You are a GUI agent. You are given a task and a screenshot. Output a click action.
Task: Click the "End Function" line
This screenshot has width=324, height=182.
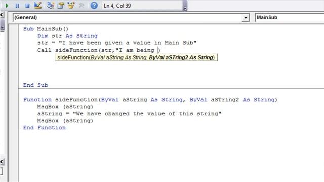pos(45,128)
